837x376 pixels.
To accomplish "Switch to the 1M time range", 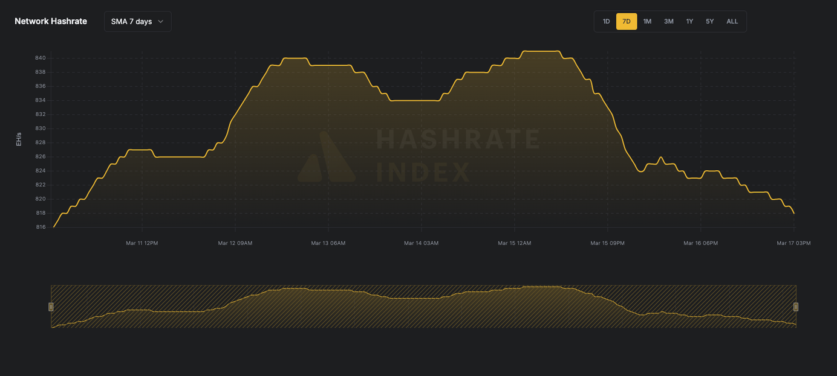I will tap(647, 21).
